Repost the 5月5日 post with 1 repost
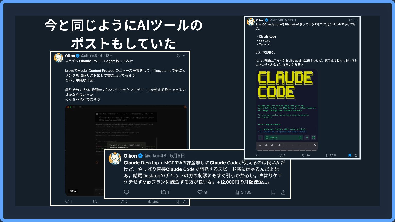This screenshot has height=222, width=395. 165,192
